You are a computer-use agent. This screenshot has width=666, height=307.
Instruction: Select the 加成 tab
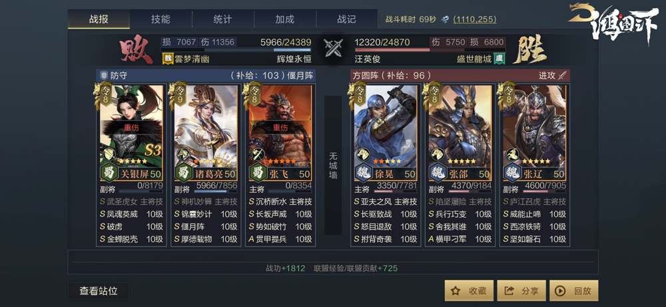click(285, 19)
